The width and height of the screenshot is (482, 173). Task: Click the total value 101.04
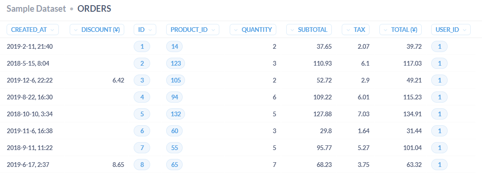413,148
